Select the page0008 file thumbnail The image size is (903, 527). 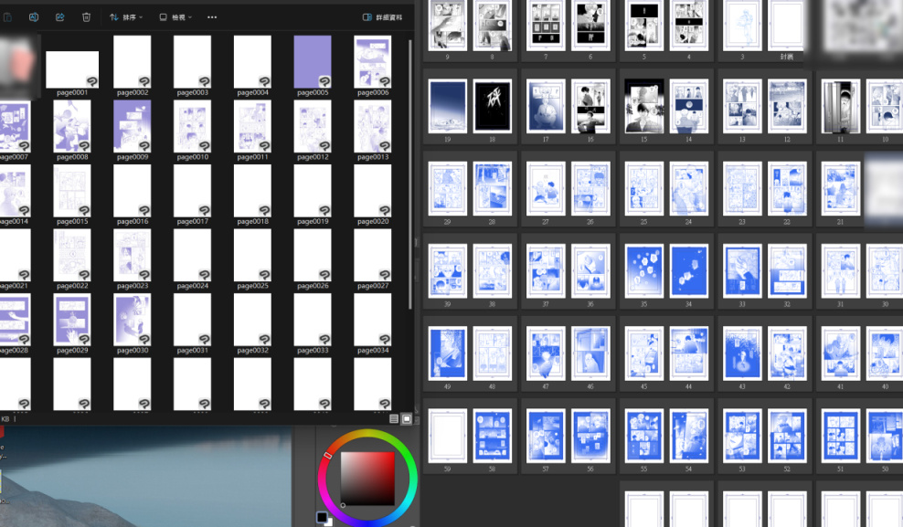[x=72, y=126]
